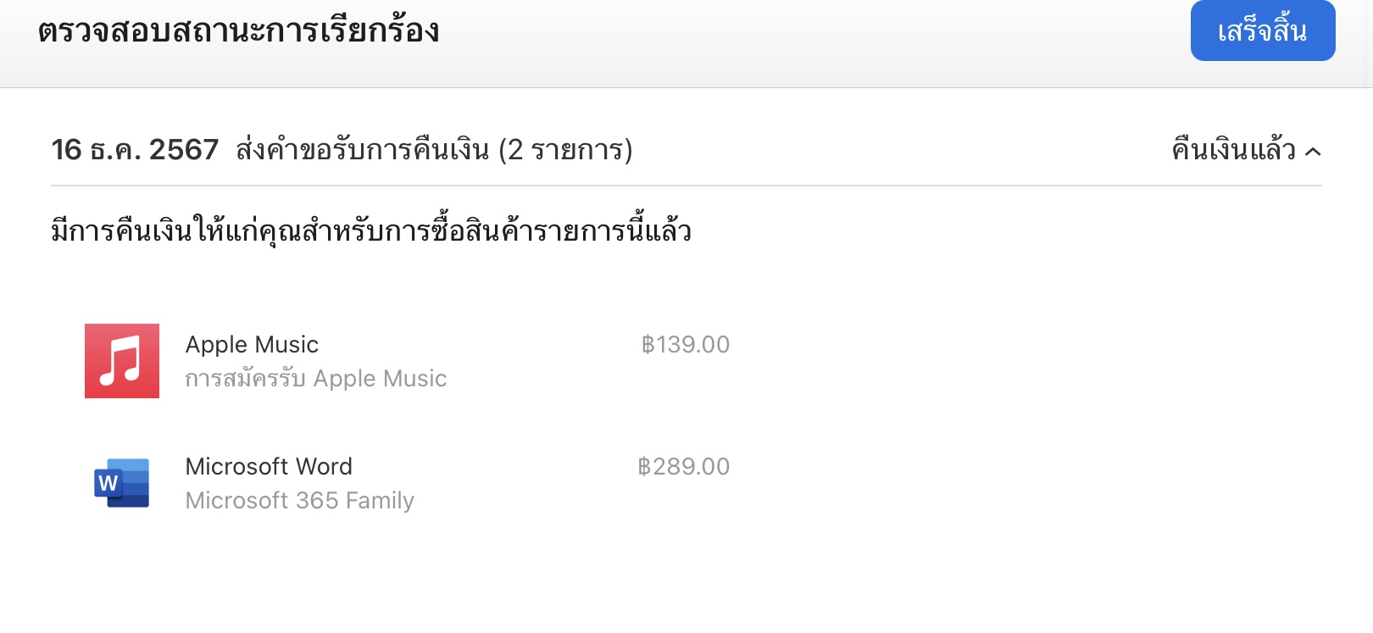The height and width of the screenshot is (633, 1373).
Task: Click the ฿139.00 price
Action: 686,345
